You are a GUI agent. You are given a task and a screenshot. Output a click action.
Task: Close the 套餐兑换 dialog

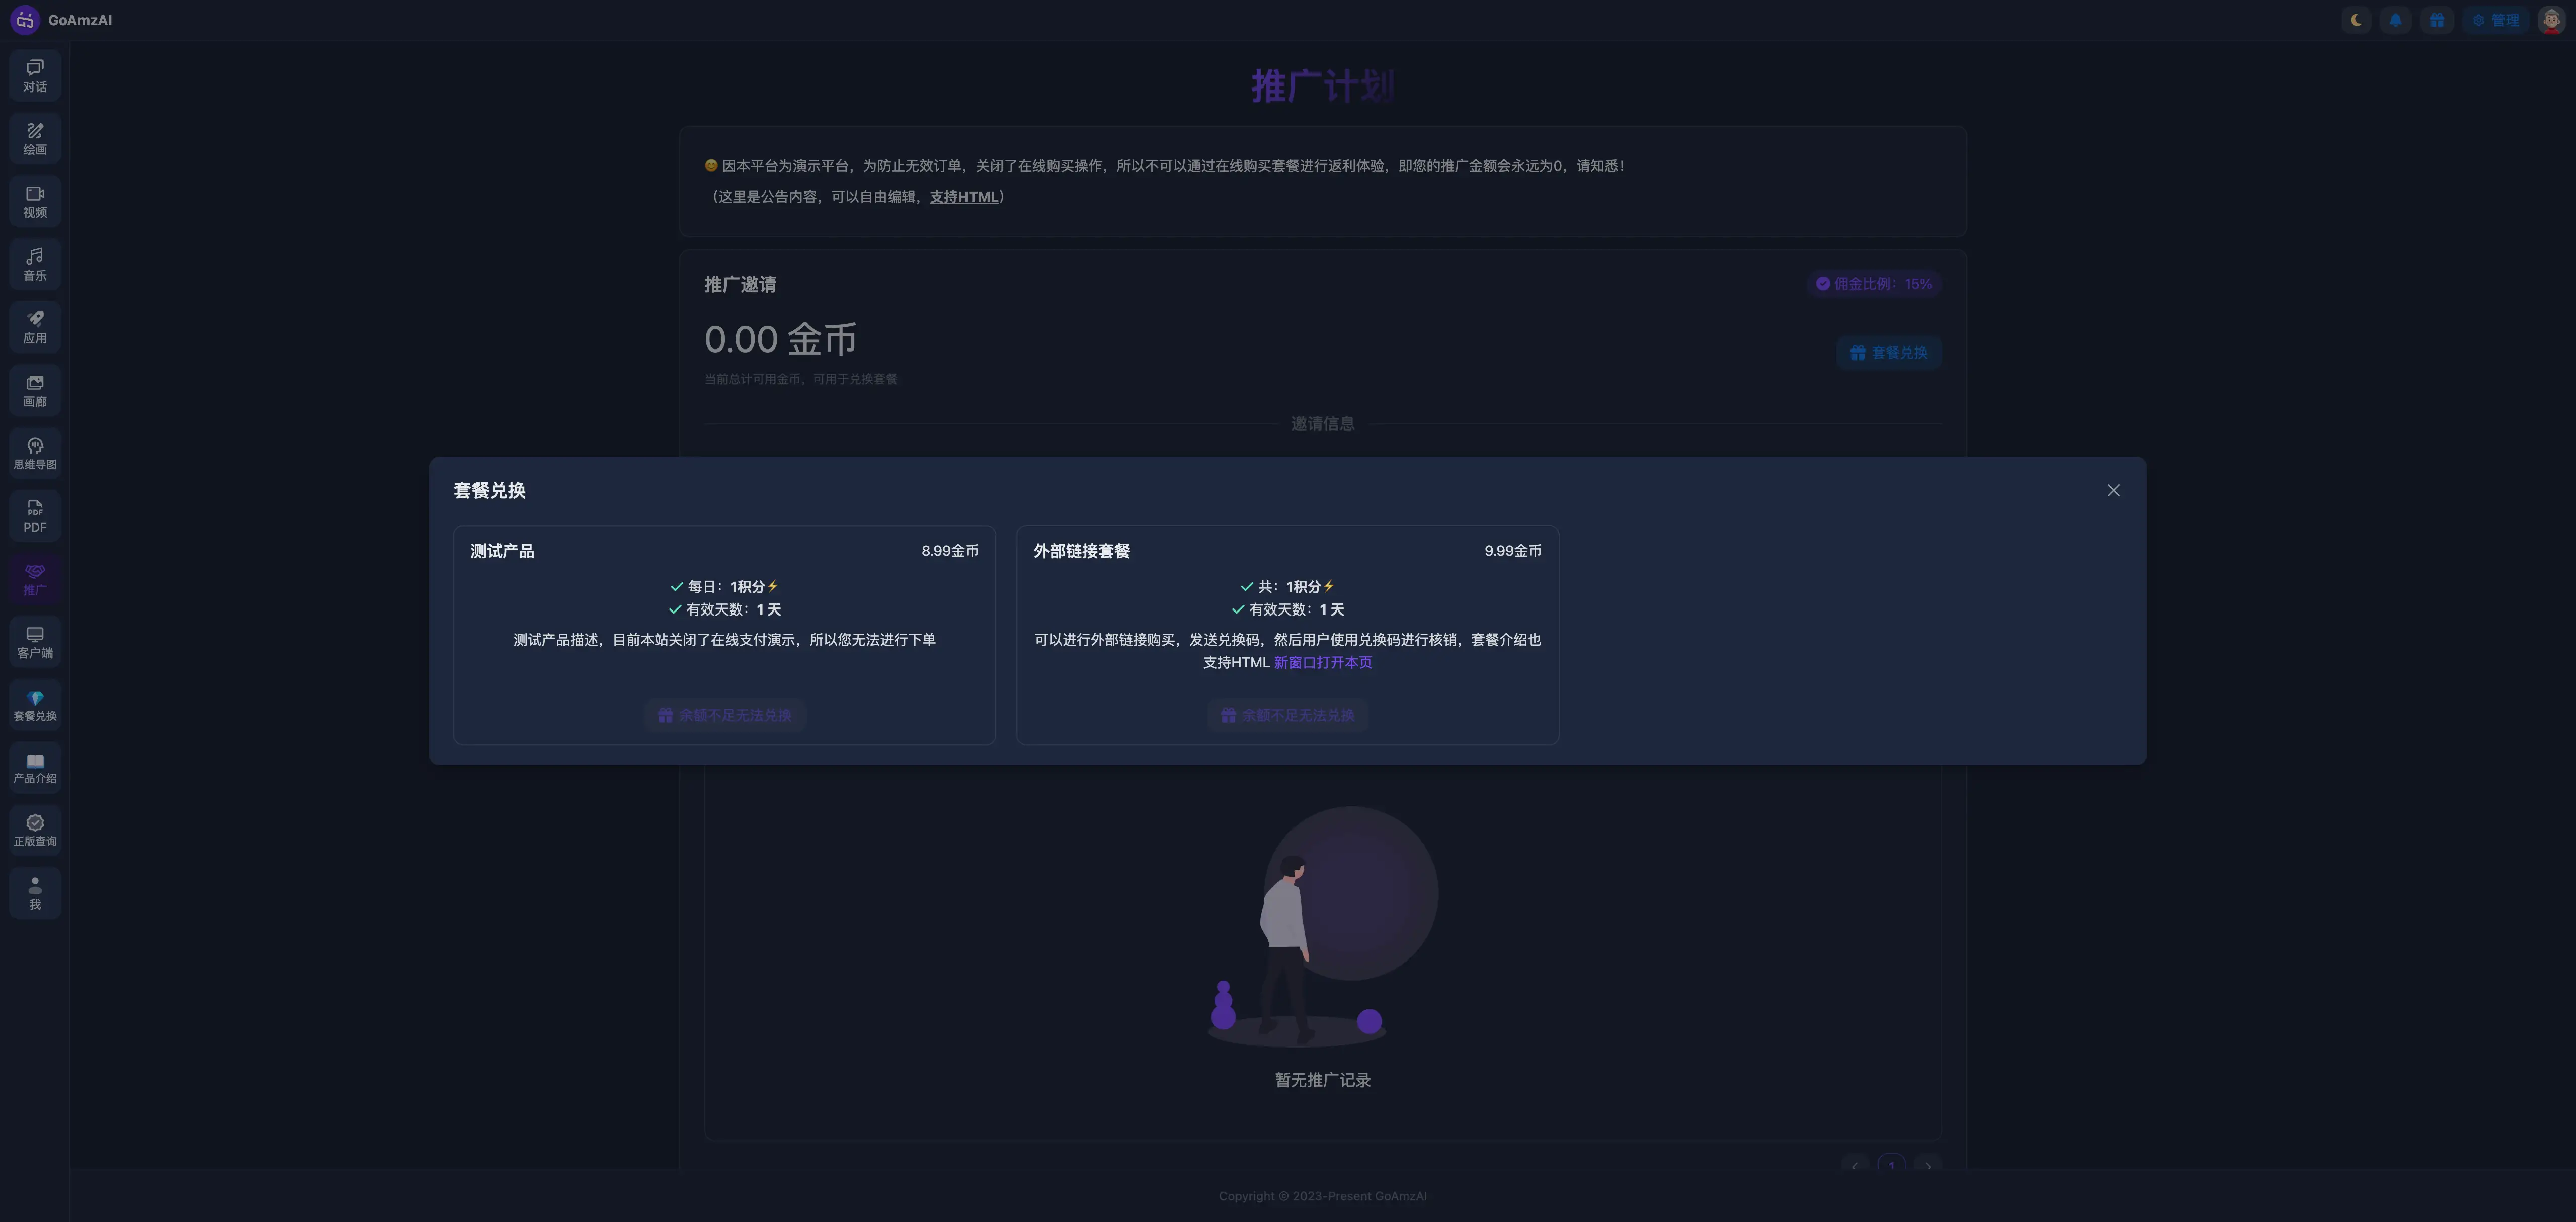2113,491
